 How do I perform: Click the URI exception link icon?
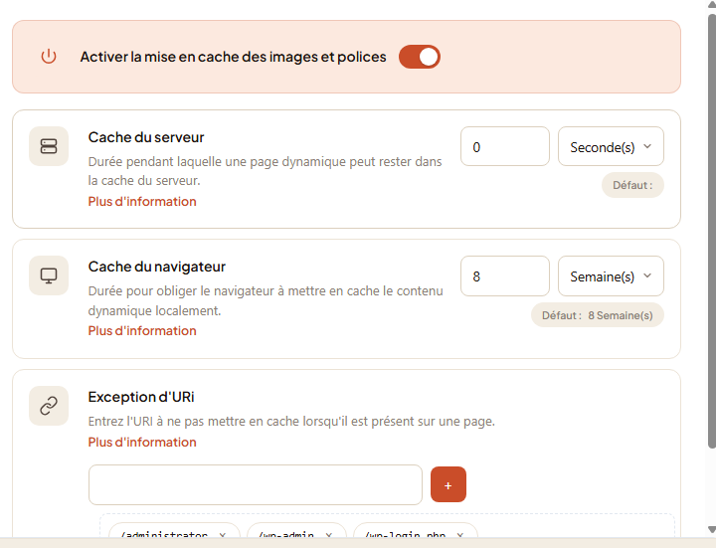click(49, 406)
